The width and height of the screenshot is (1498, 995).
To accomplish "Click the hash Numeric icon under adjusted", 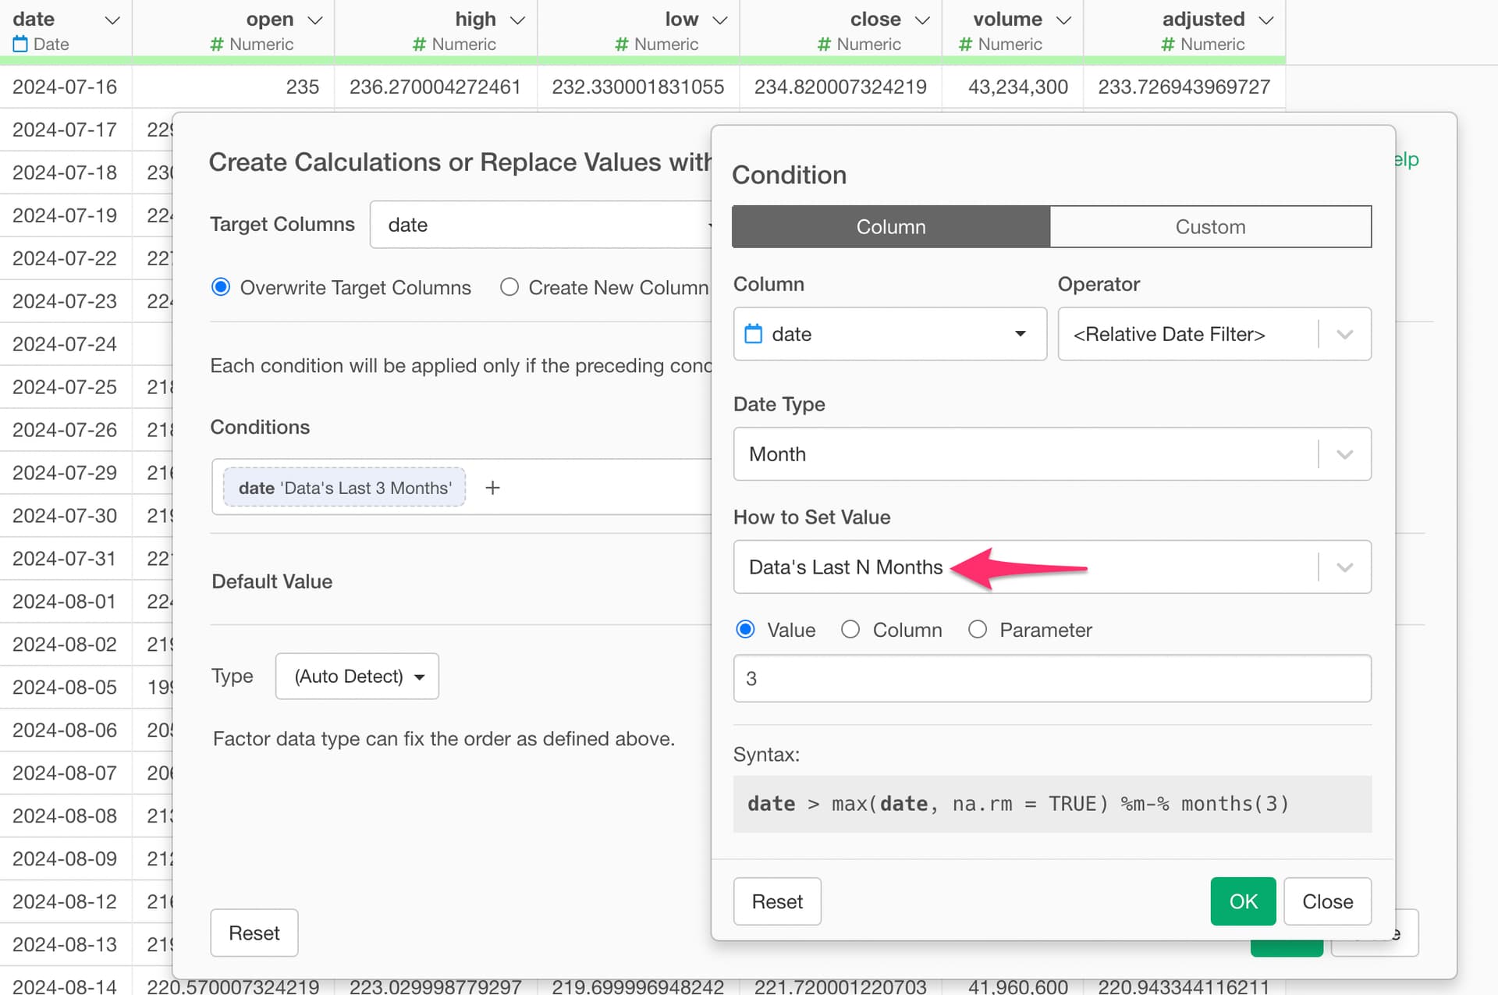I will coord(1167,44).
